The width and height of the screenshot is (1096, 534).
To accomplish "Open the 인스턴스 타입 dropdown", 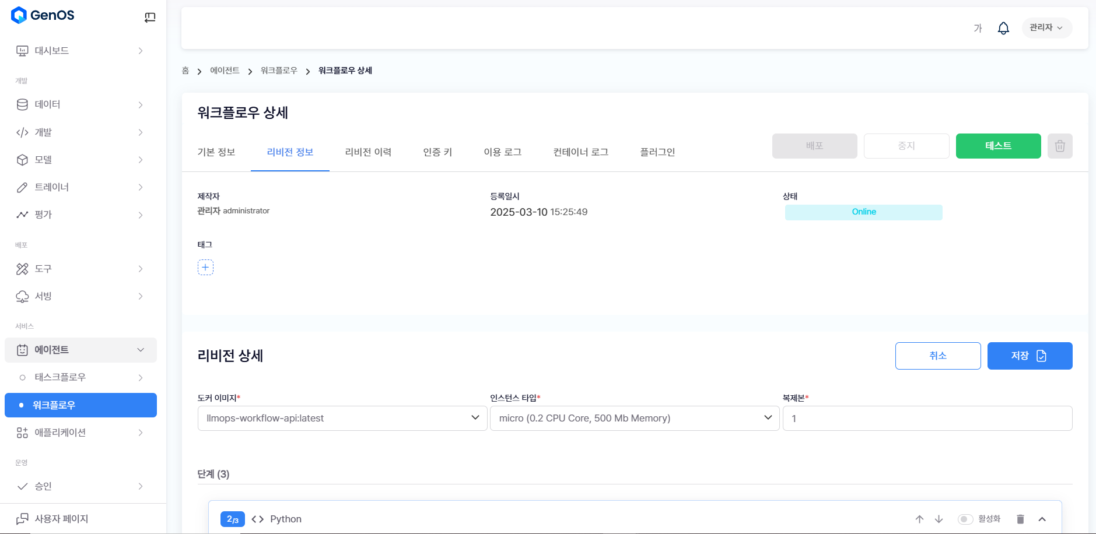I will click(635, 418).
